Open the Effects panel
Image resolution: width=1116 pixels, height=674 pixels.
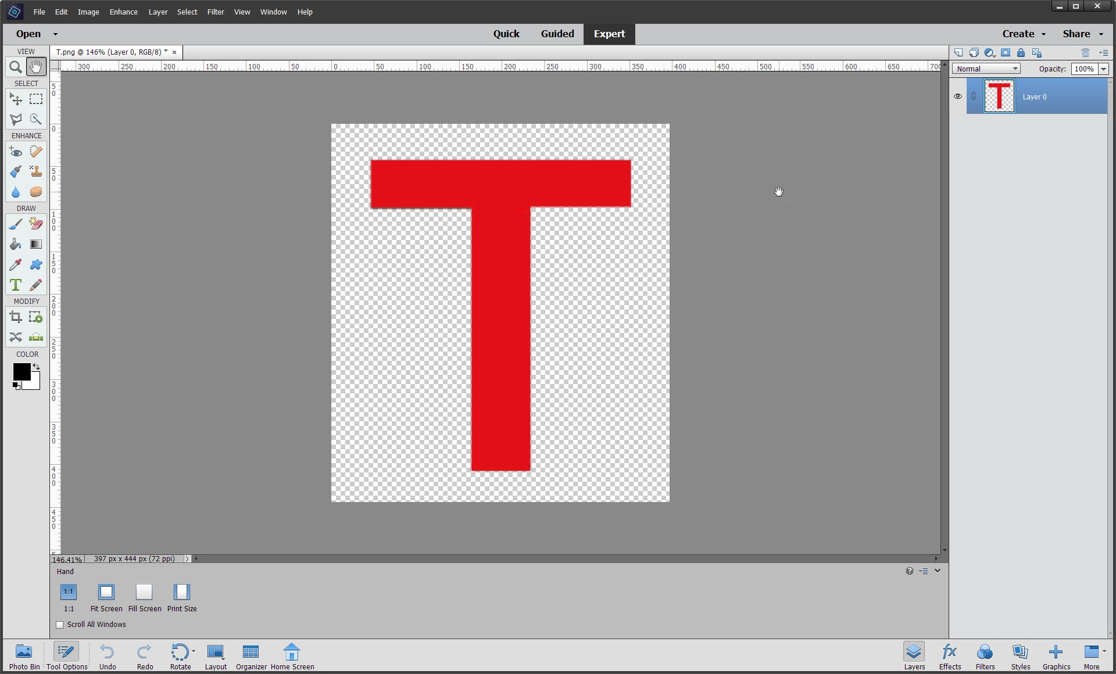coord(950,657)
